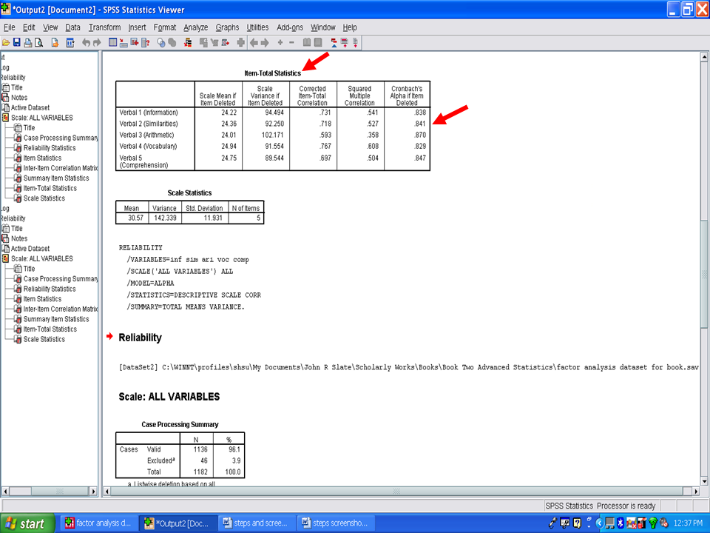Select Inter-Item Correlation Matrix in first outline group
Screen dimensions: 710x533
tap(60, 168)
